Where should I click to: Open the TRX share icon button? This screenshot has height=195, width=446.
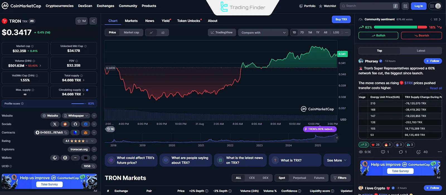tap(93, 21)
